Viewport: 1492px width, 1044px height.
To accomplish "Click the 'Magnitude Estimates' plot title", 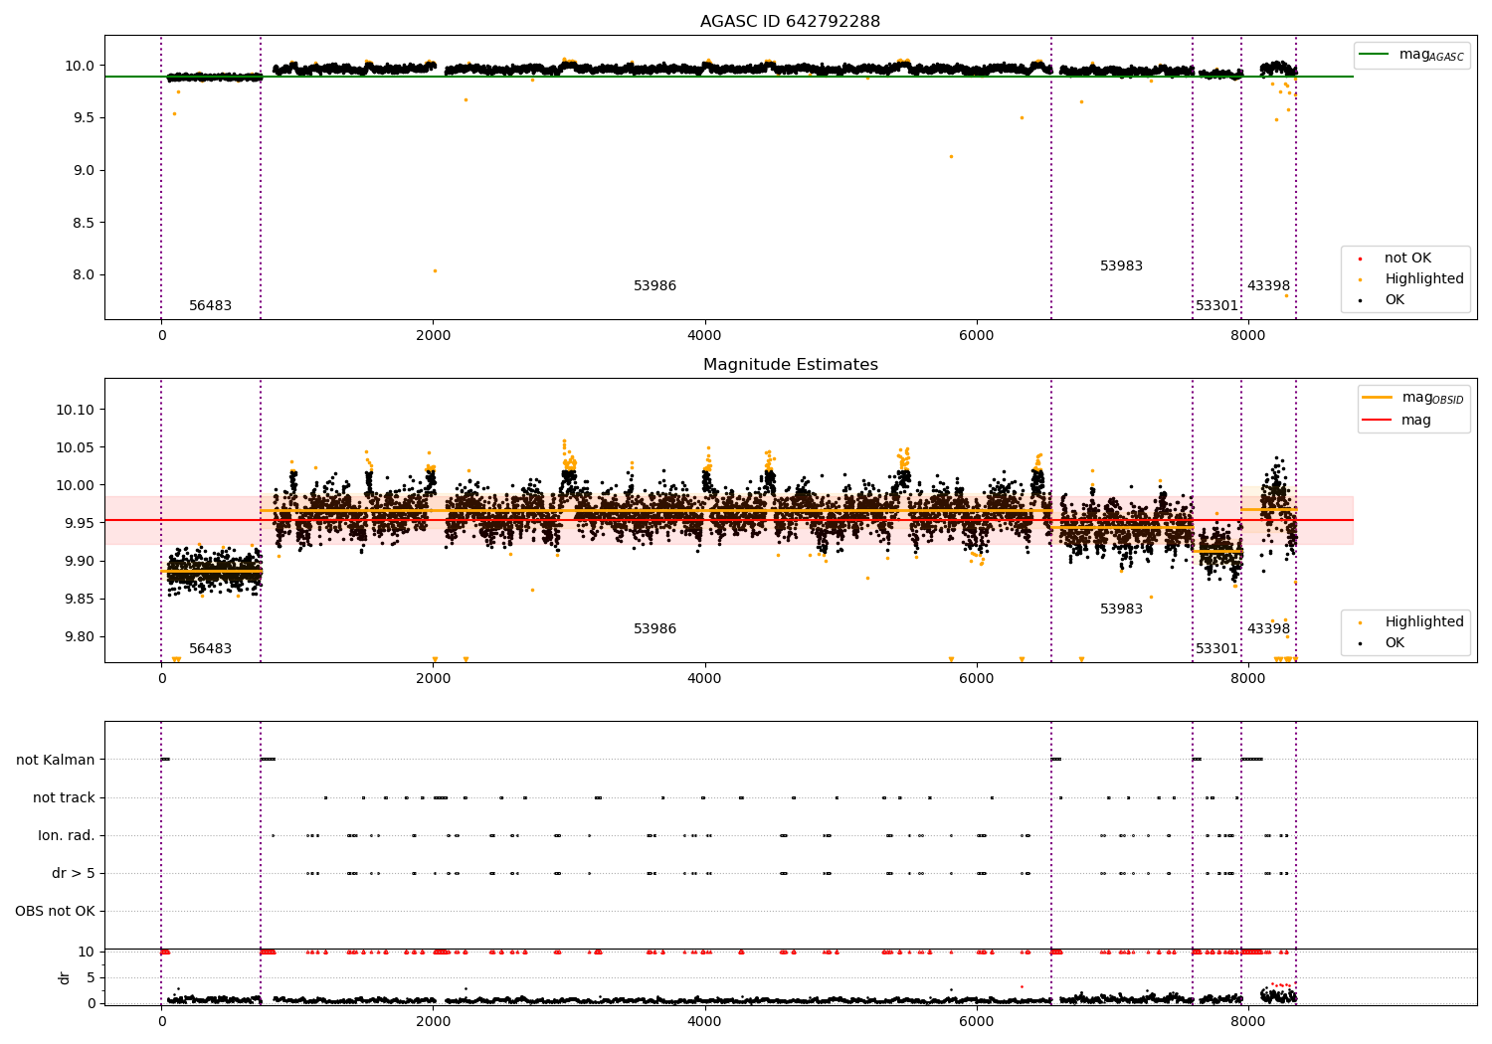I will [790, 365].
